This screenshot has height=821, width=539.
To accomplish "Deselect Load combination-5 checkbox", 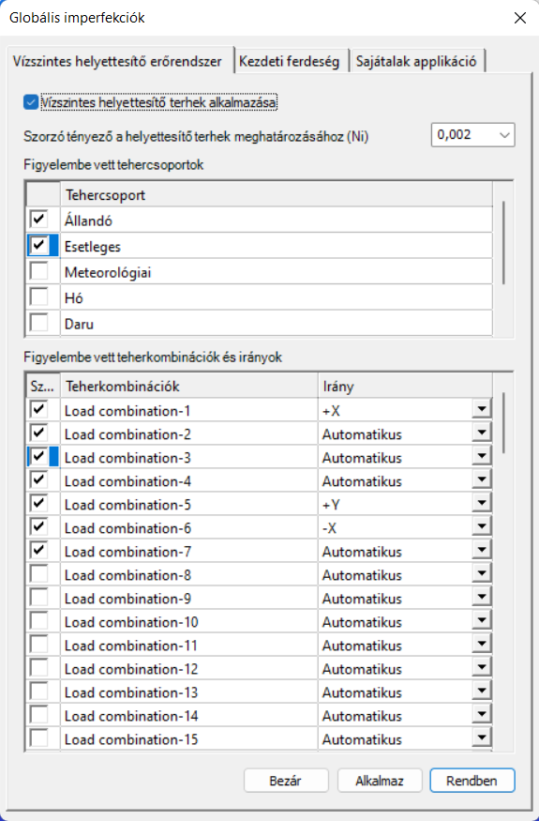I will pyautogui.click(x=39, y=504).
